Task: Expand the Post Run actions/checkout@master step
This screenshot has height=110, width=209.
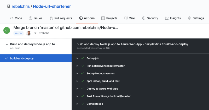Action: tap(77, 96)
